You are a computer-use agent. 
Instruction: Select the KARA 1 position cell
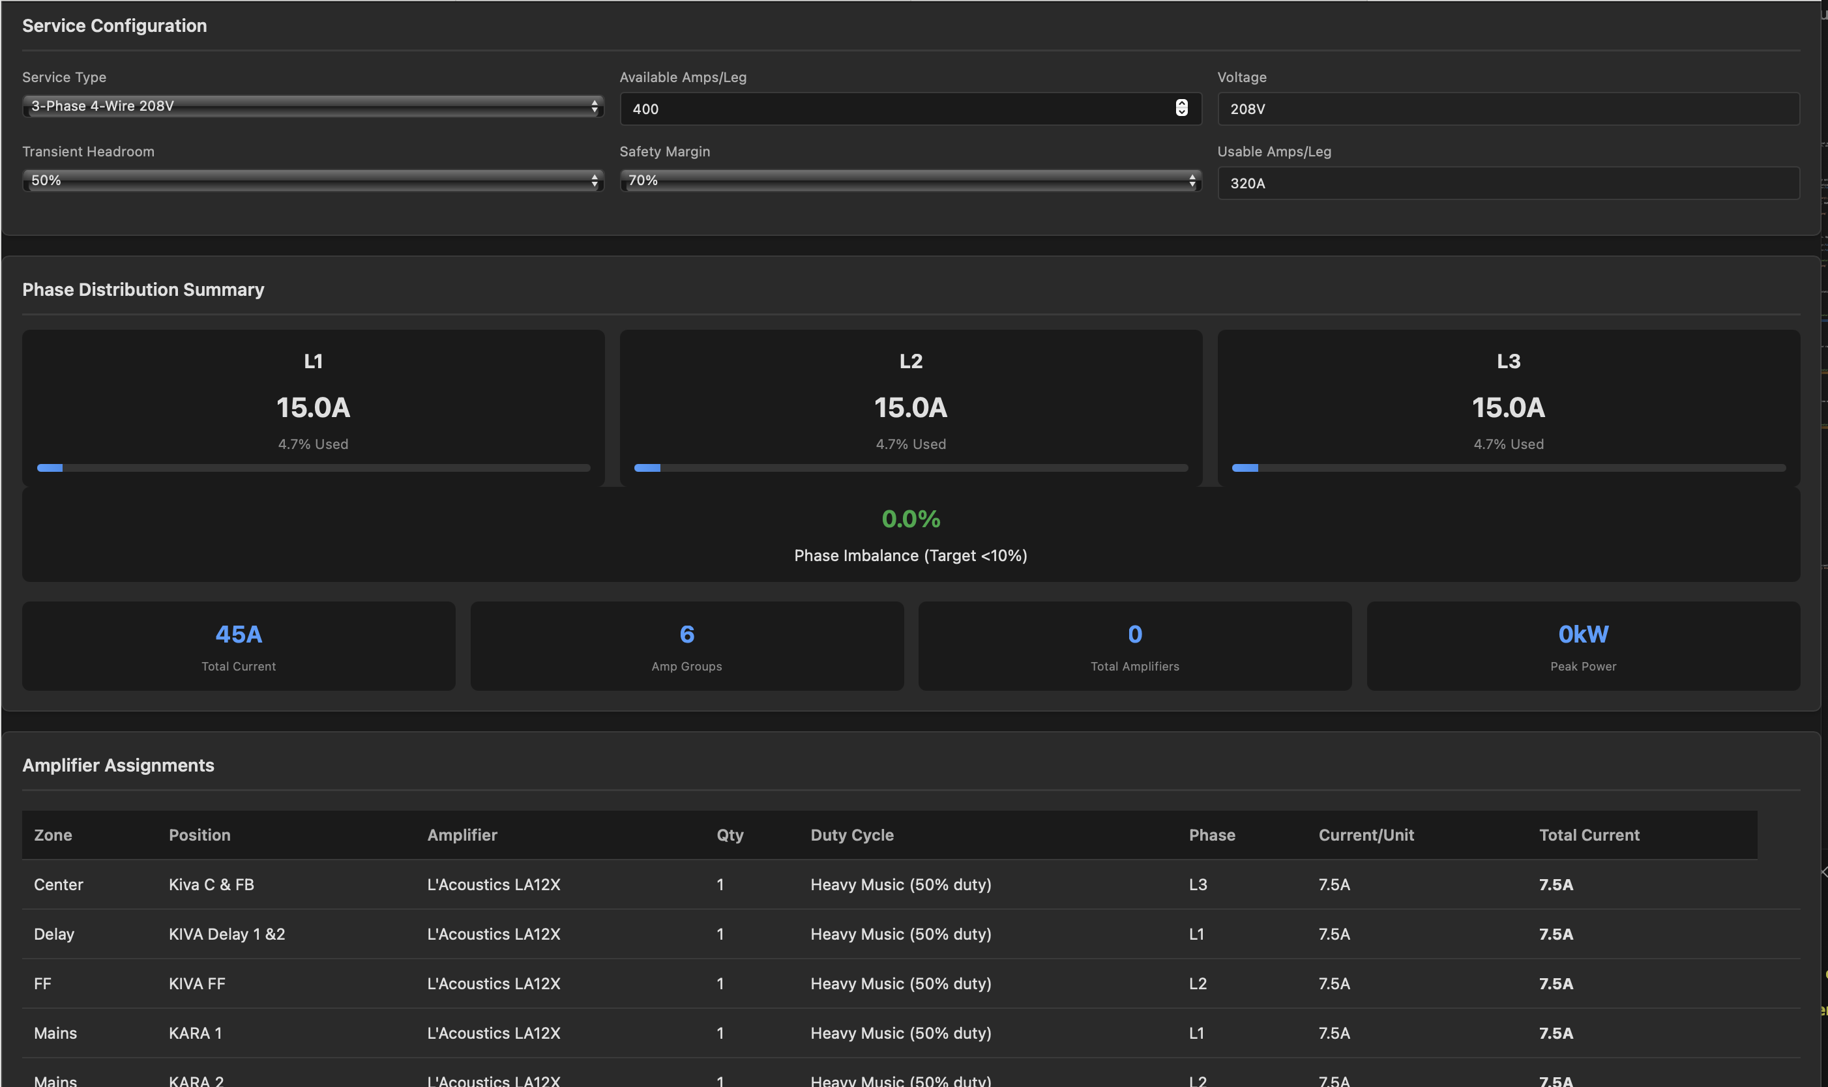click(x=195, y=1033)
